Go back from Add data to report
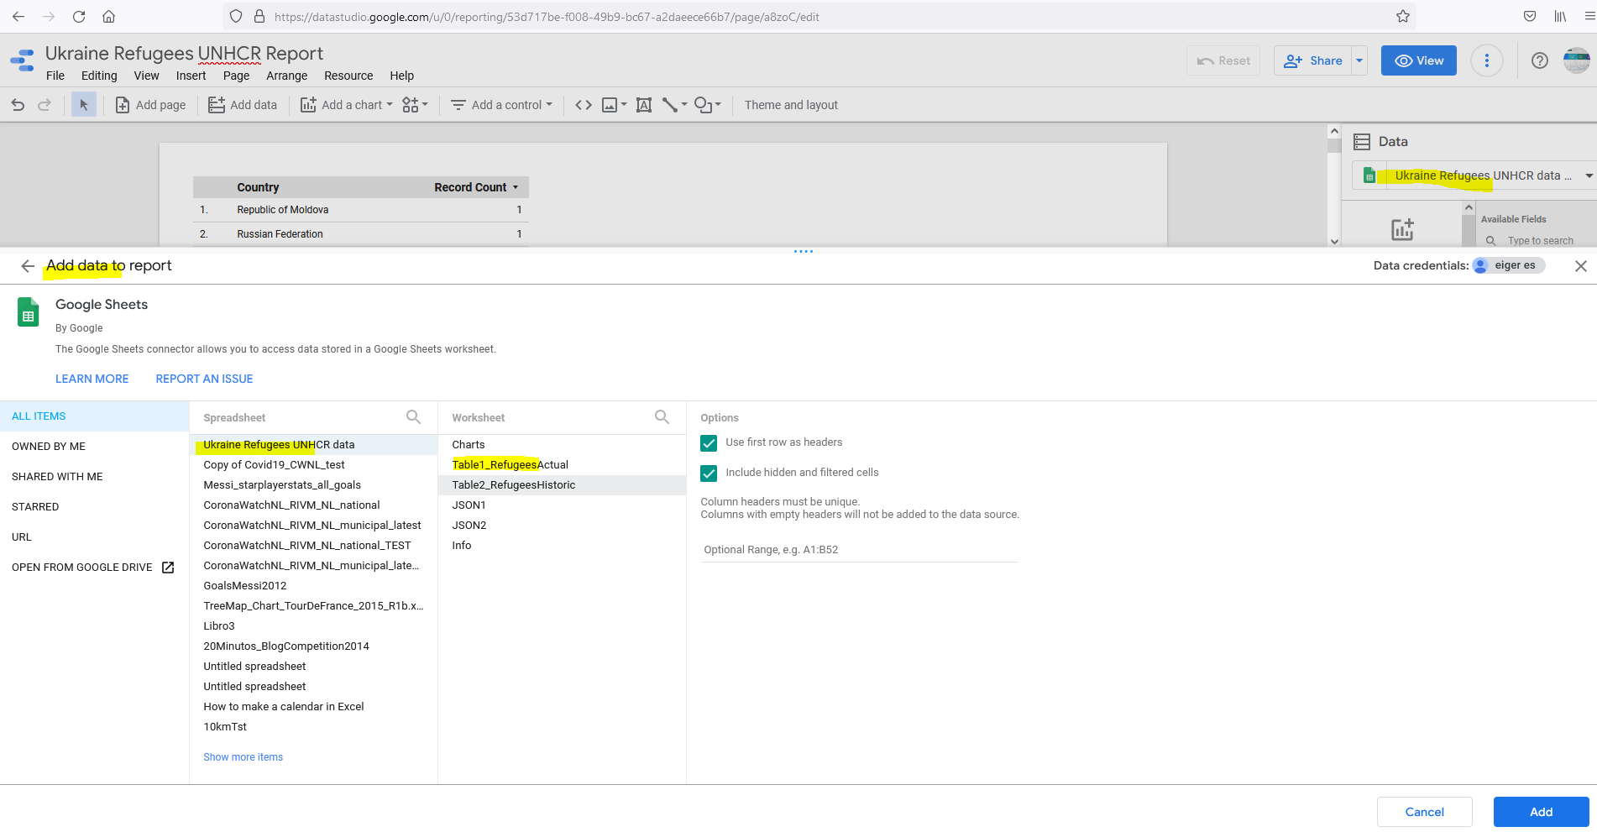 tap(28, 266)
